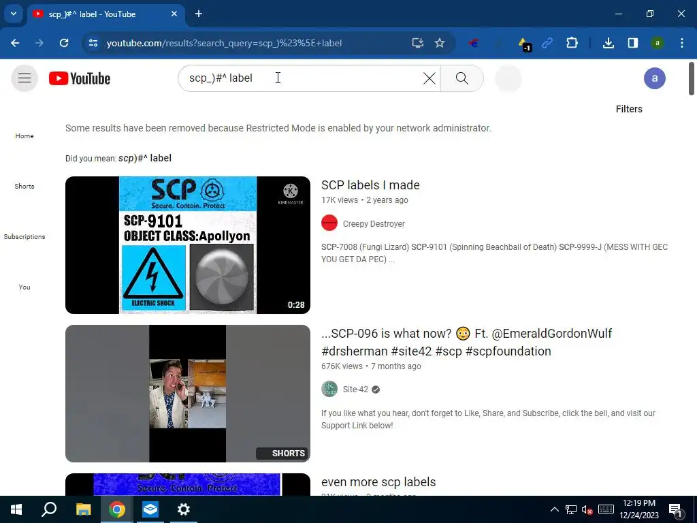Screen dimensions: 697x523
Task: Click the browser address bar URL
Action: (224, 43)
